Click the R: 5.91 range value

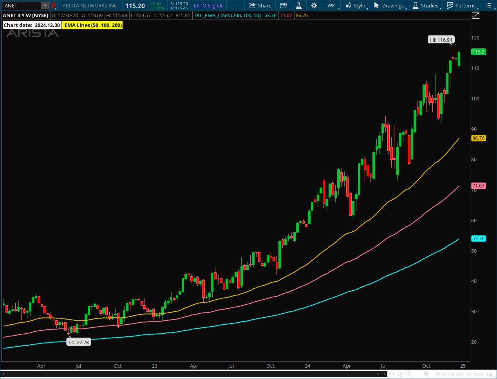[183, 15]
